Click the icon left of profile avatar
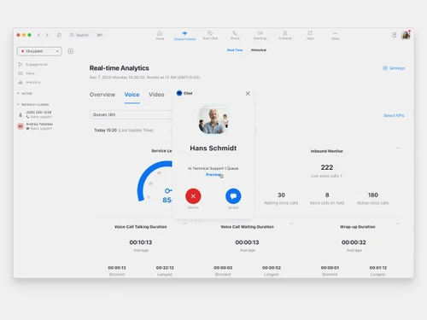Image resolution: width=427 pixels, height=320 pixels. click(394, 35)
